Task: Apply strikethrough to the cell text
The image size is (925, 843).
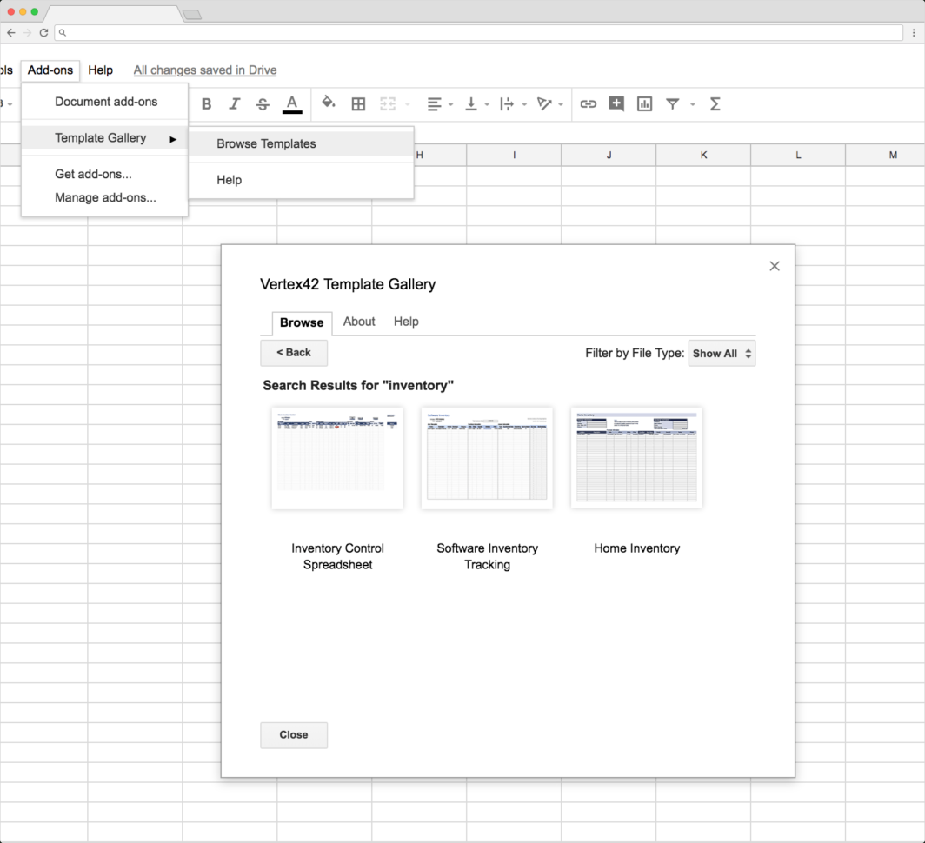Action: [263, 103]
